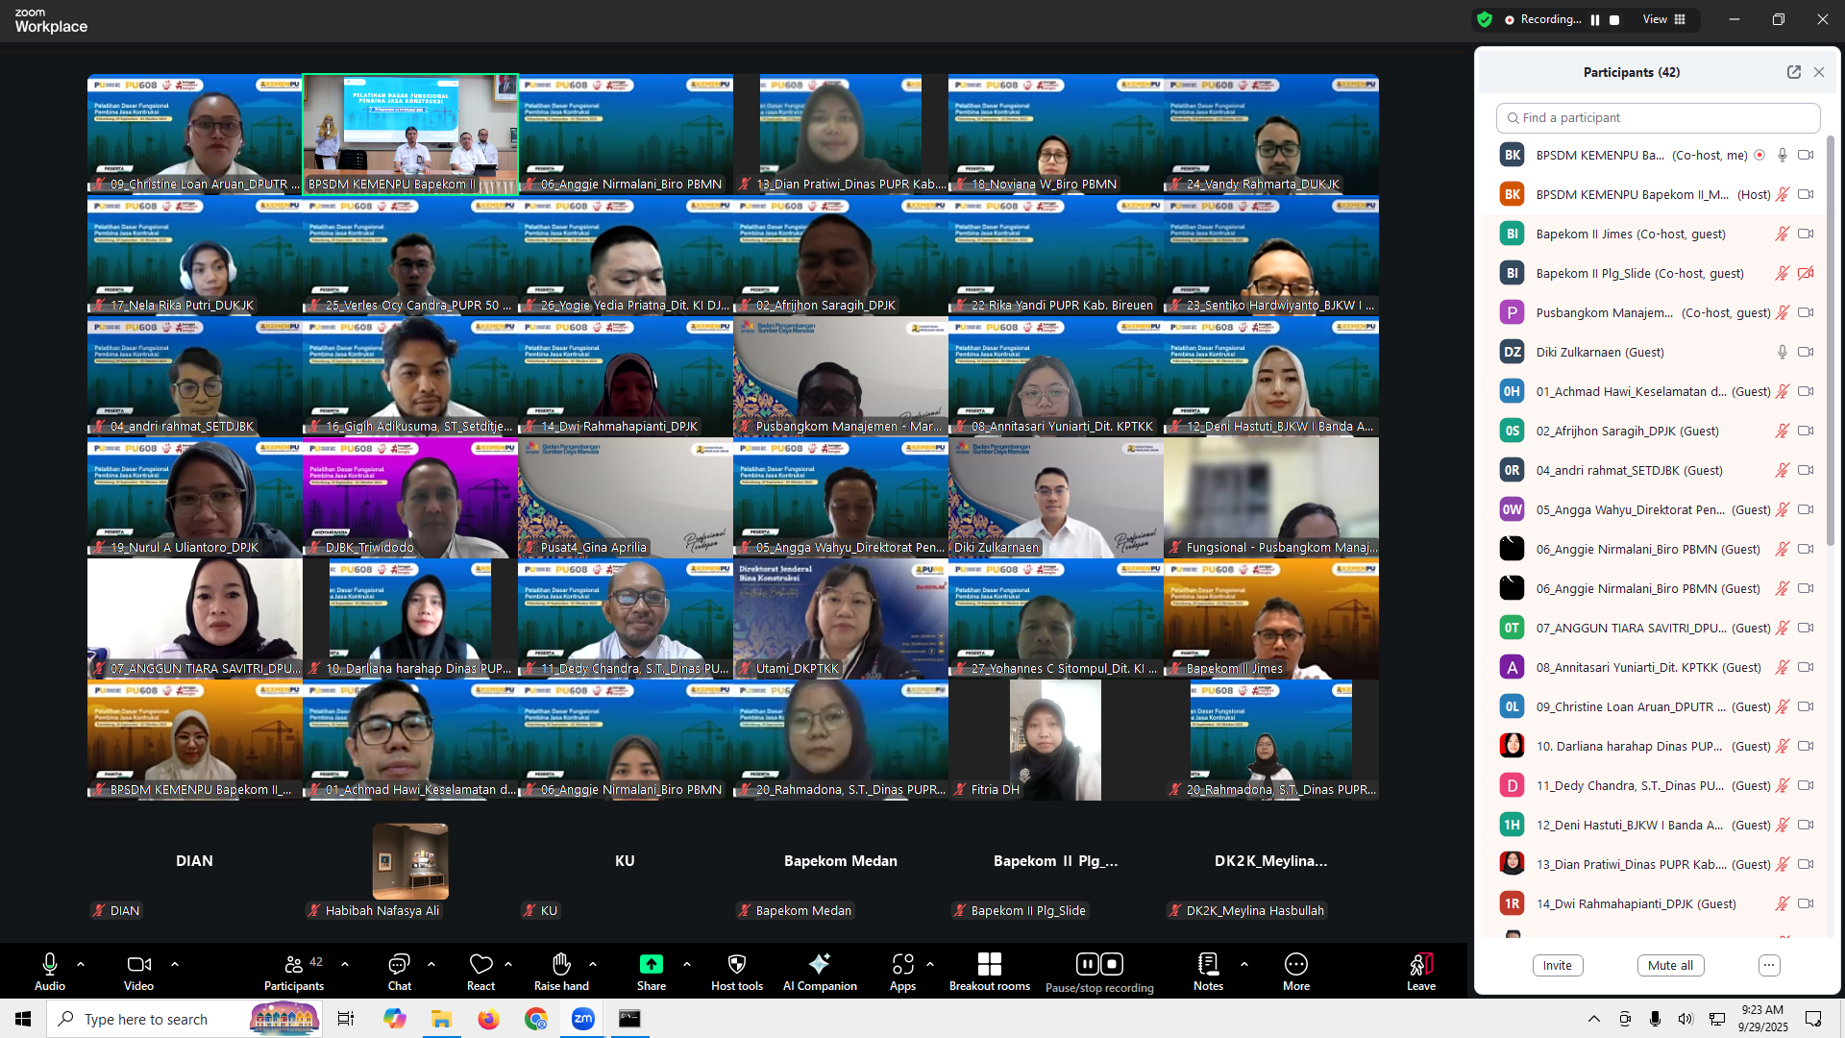Open the View layout menu
The height and width of the screenshot is (1038, 1845).
point(1664,19)
